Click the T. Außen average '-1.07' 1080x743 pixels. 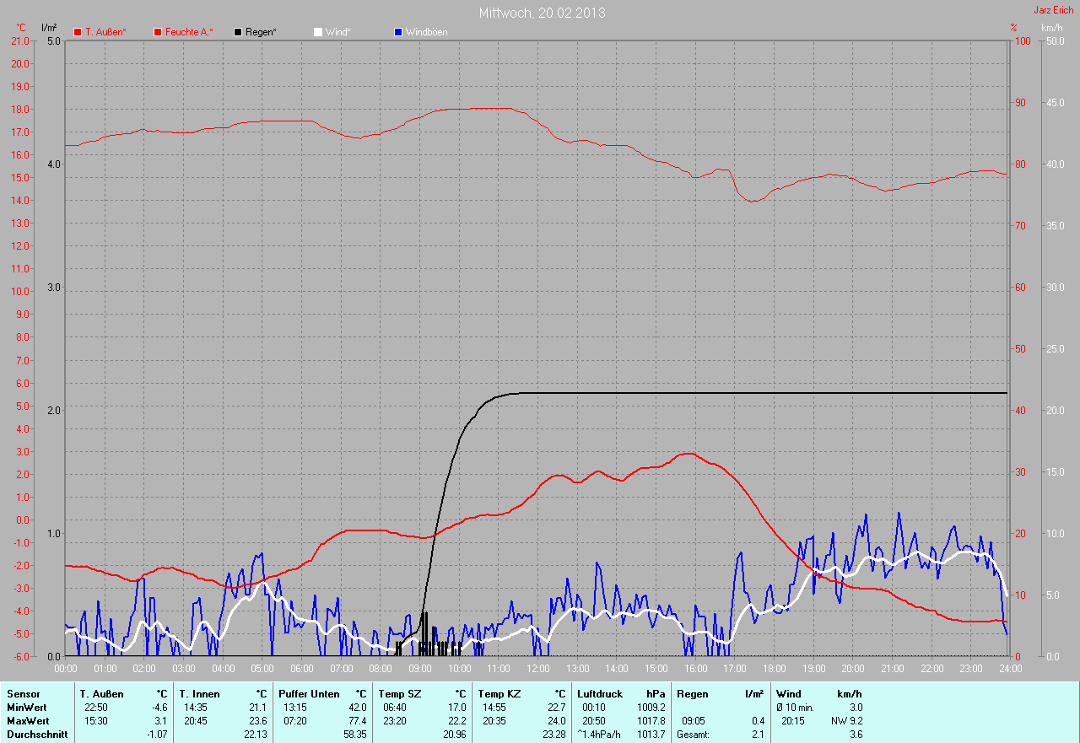tap(155, 735)
